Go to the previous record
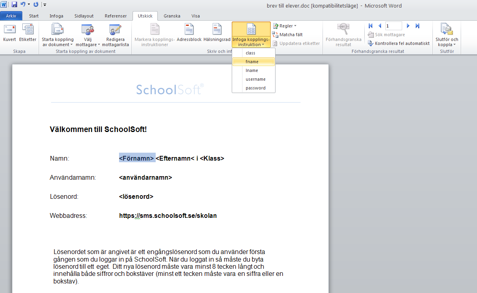 click(x=380, y=26)
